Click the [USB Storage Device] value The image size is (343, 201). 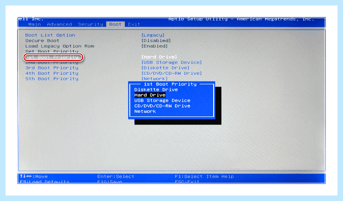(171, 62)
